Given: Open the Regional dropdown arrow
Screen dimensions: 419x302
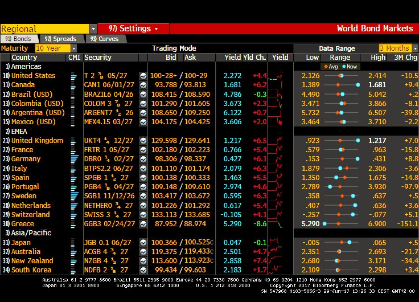Looking at the screenshot, I should click(93, 29).
